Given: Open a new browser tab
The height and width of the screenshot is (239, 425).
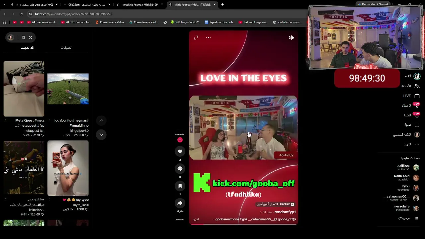Looking at the screenshot, I should pyautogui.click(x=222, y=5).
